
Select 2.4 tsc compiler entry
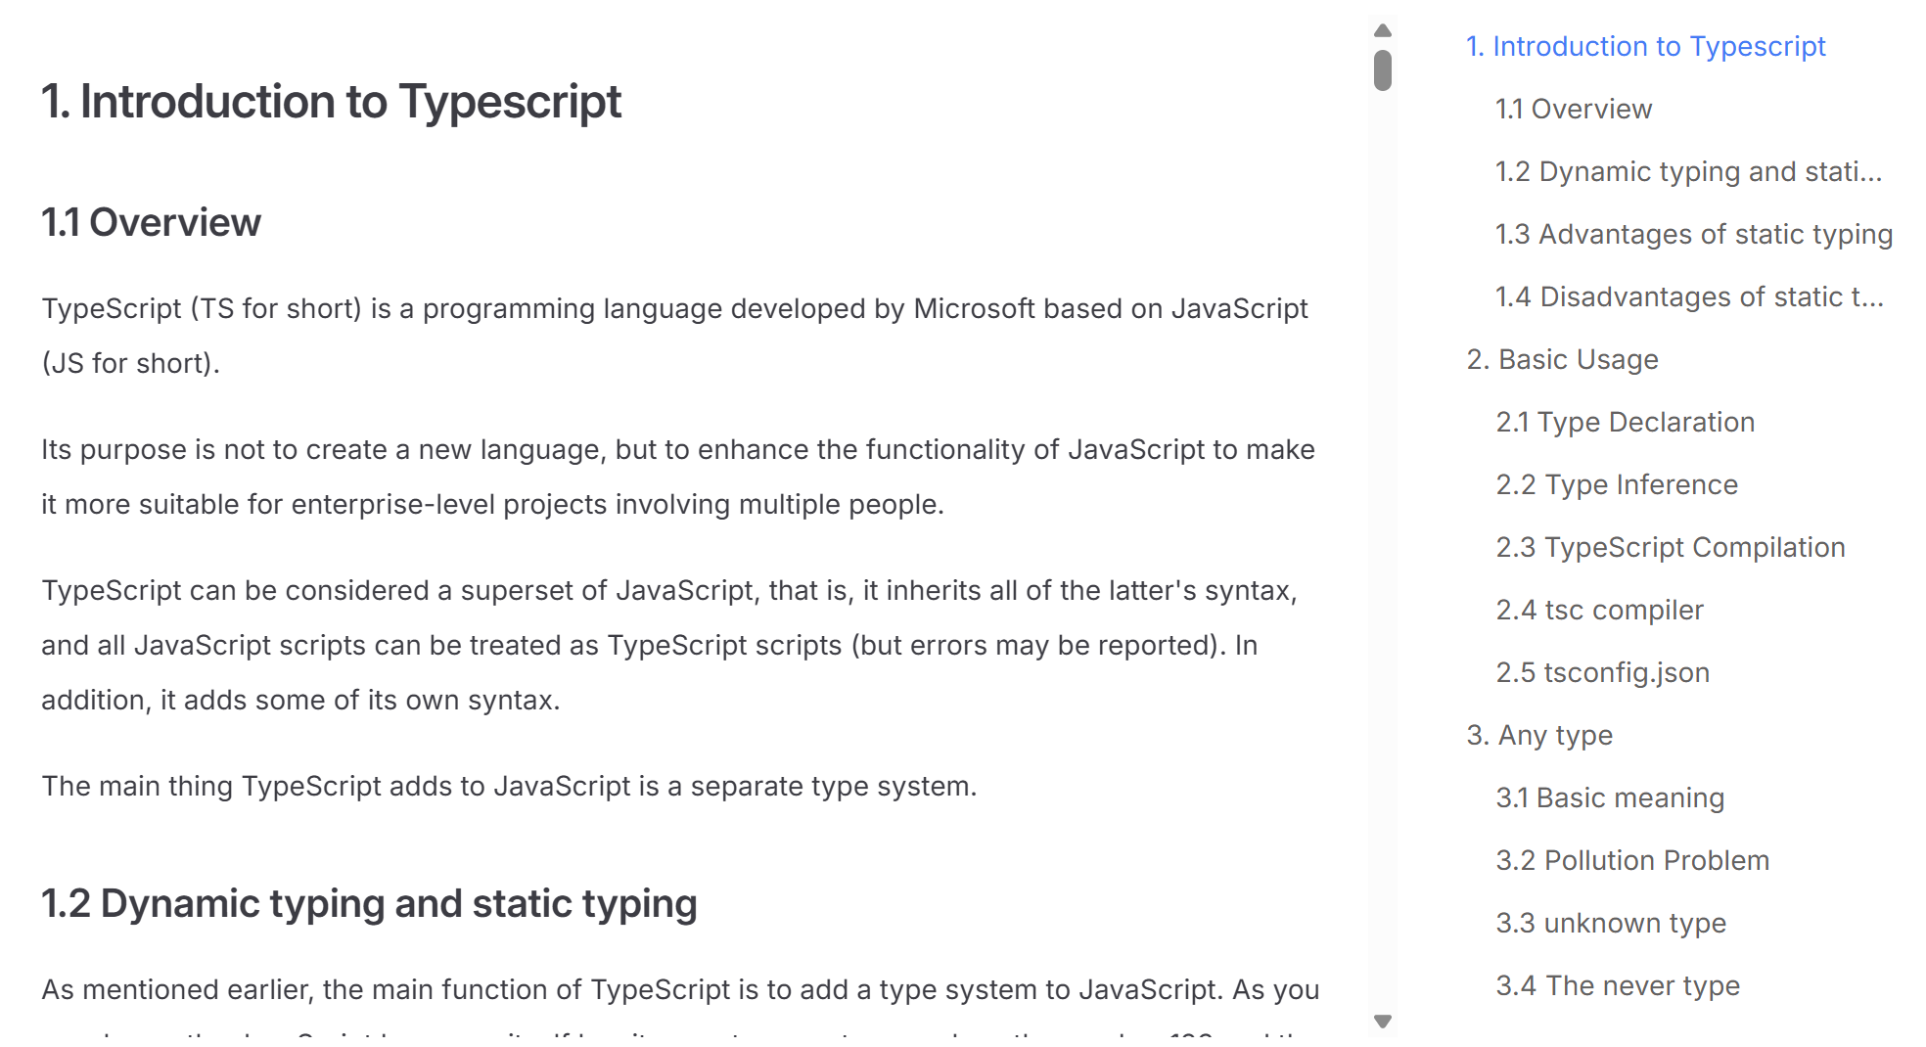click(1599, 610)
